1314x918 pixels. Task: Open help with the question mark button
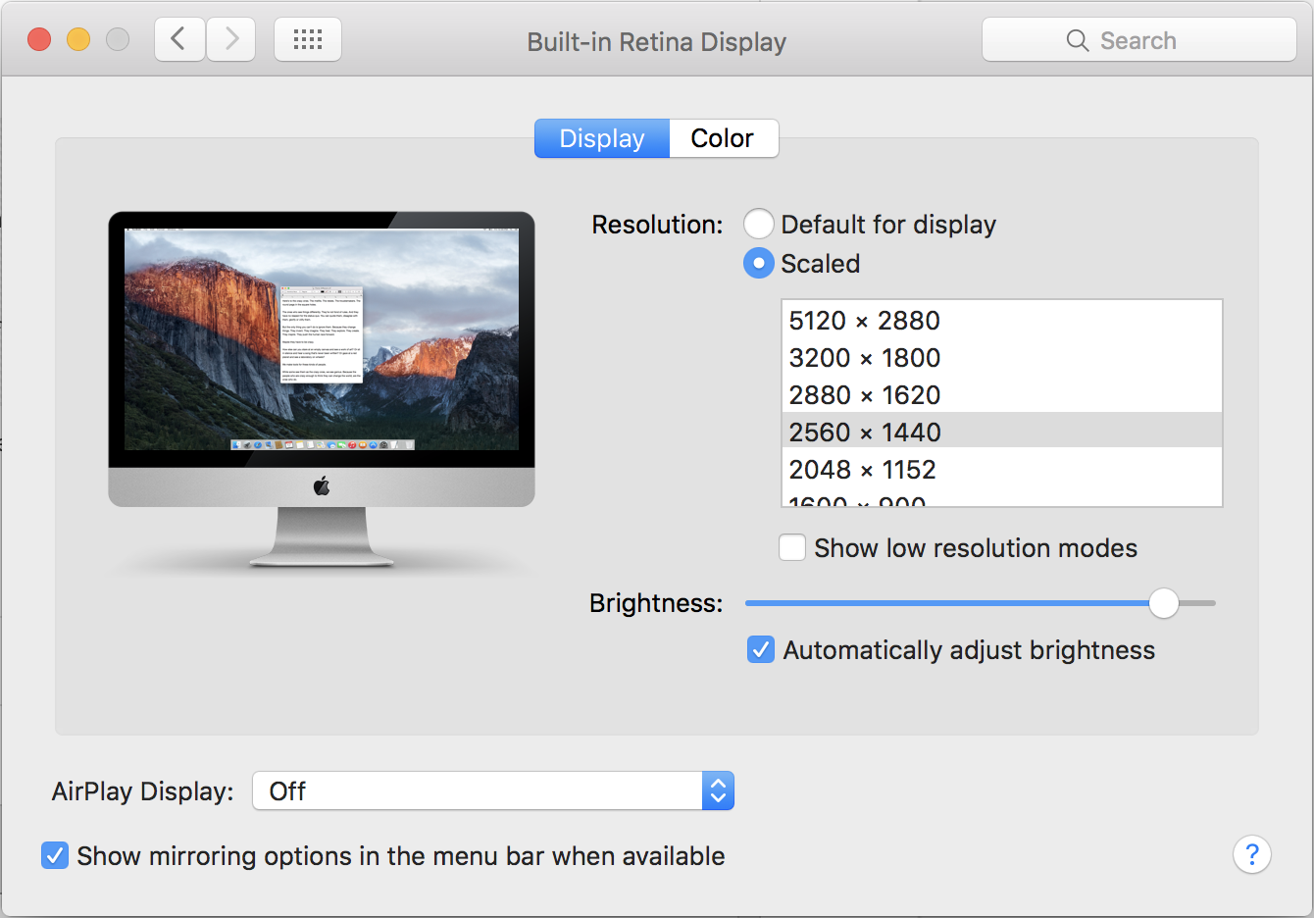pos(1251,854)
